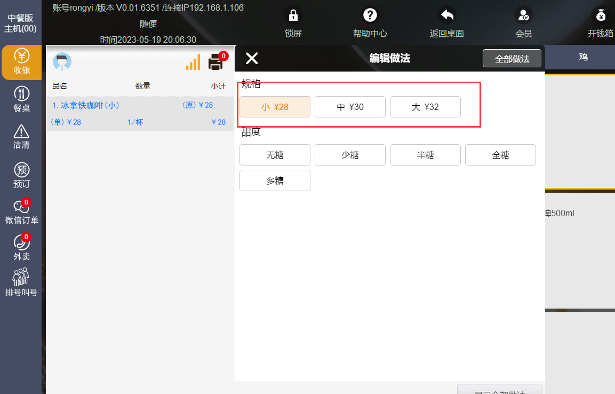Viewport: 615px width, 394px height.
Task: Open the help center (帮助中心) icon
Action: [x=370, y=15]
